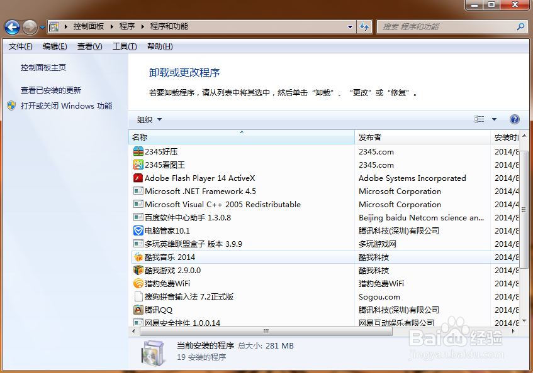Open 查看已安装的更新 link
Screen dimensions: 533x373
click(x=50, y=90)
